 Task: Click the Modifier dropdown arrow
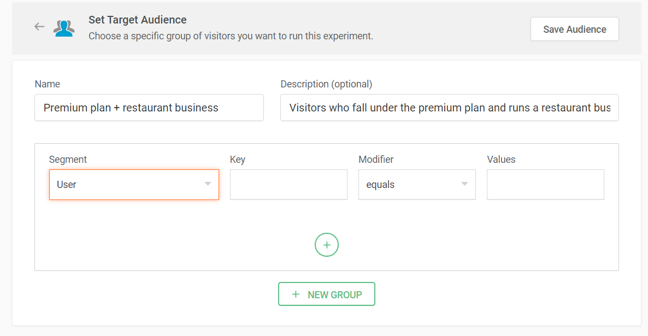pos(464,184)
